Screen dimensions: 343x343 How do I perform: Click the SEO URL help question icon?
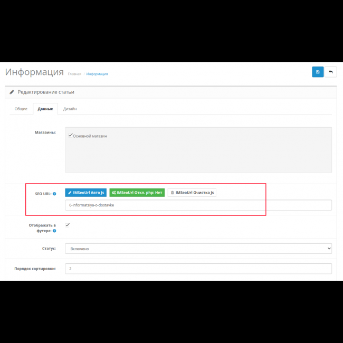[54, 194]
